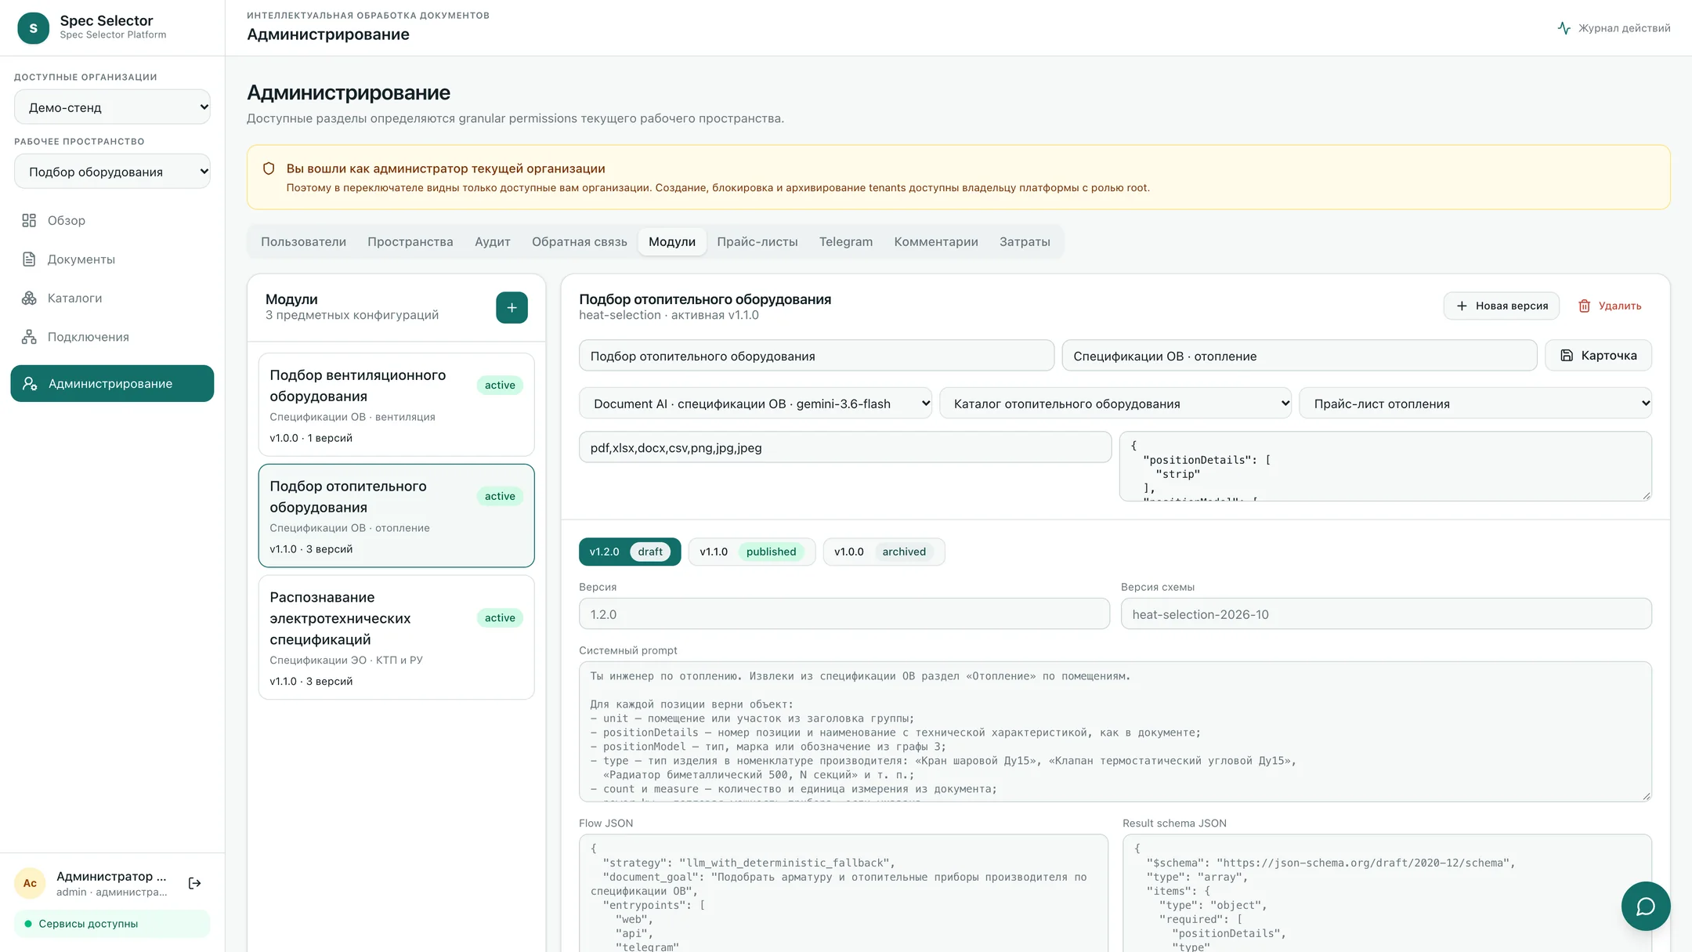Click the Спецификации ОВ · отопление field

click(x=1299, y=356)
